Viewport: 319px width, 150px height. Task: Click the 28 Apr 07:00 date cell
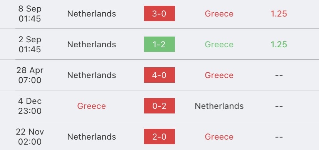(x=30, y=75)
